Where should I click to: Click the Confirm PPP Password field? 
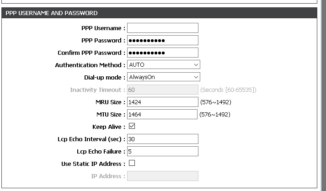[162, 53]
